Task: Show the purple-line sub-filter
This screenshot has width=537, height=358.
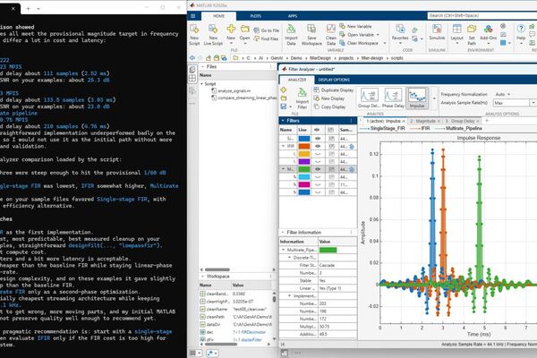Action: (318, 162)
